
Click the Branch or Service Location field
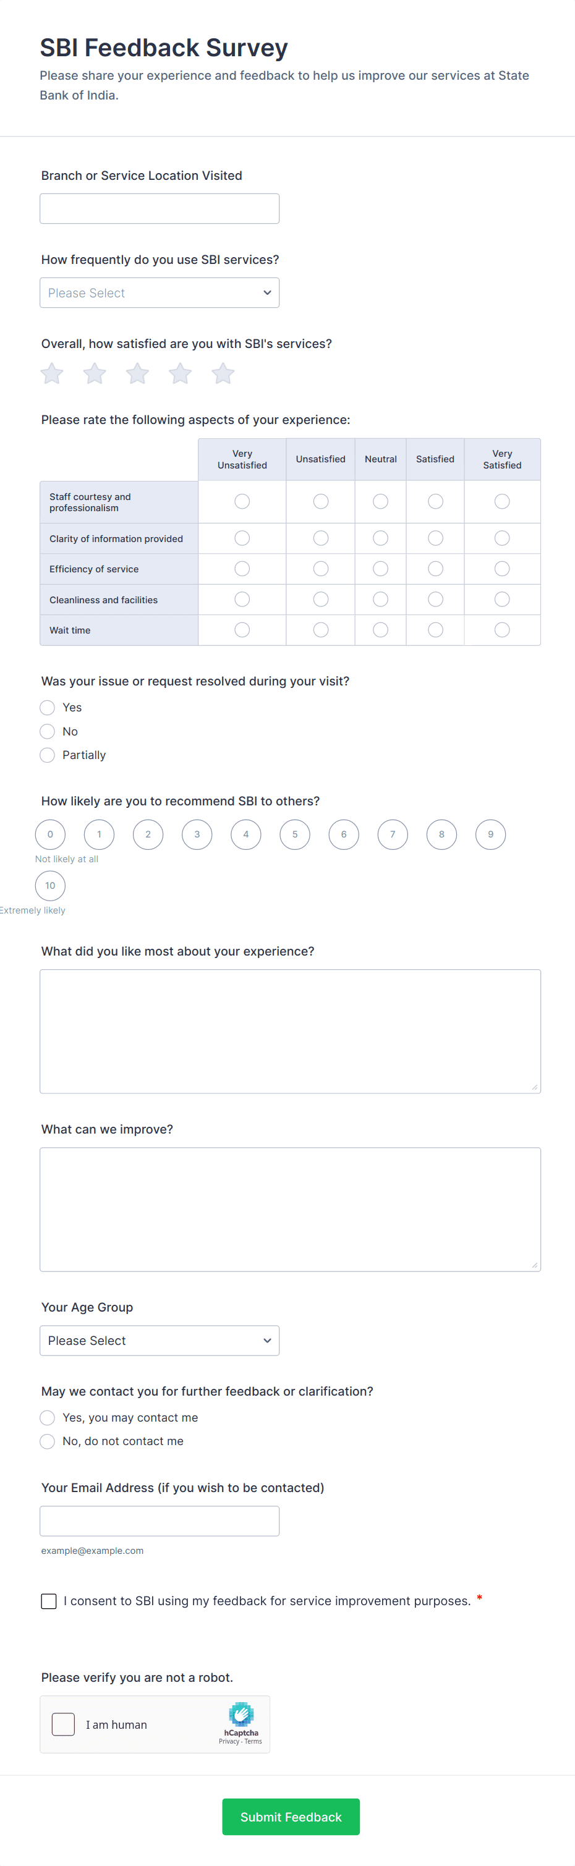160,208
